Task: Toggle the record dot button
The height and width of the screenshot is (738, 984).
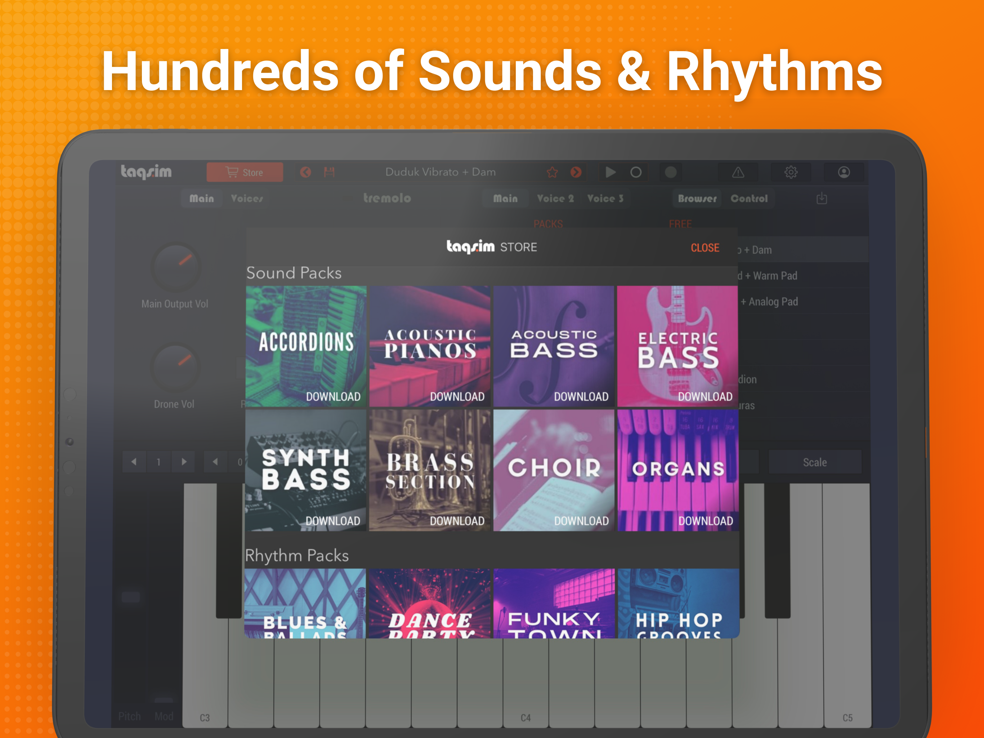Action: click(670, 172)
